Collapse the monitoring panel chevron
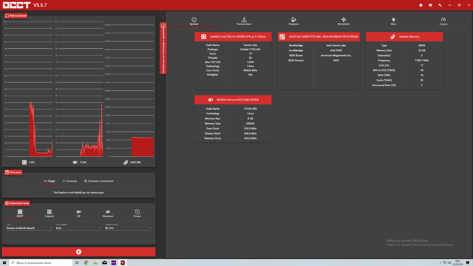 [163, 17]
